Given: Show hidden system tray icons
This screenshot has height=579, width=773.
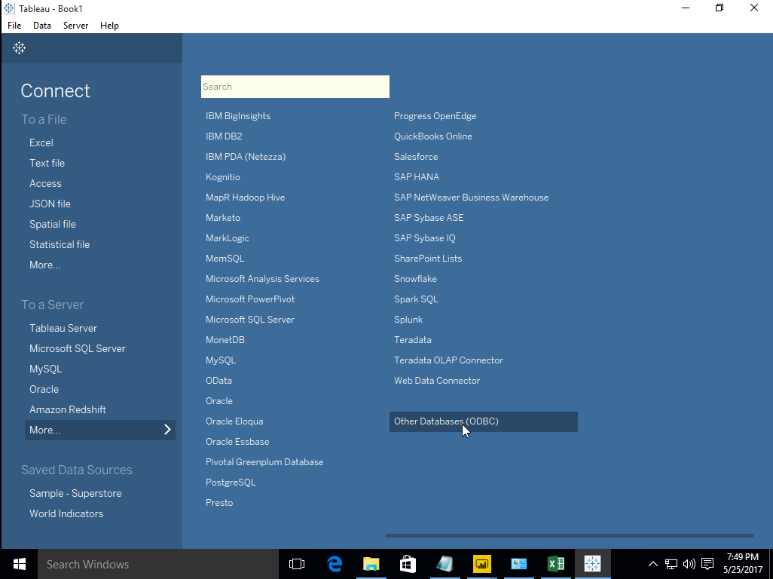Looking at the screenshot, I should point(652,564).
